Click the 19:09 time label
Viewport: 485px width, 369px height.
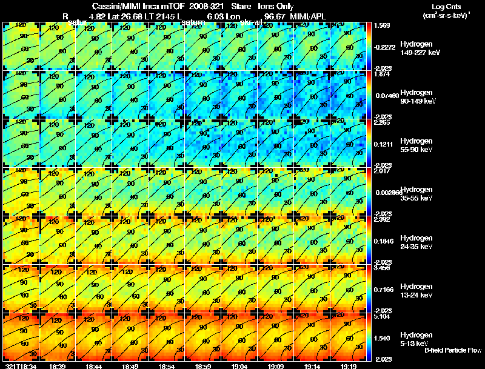(276, 366)
